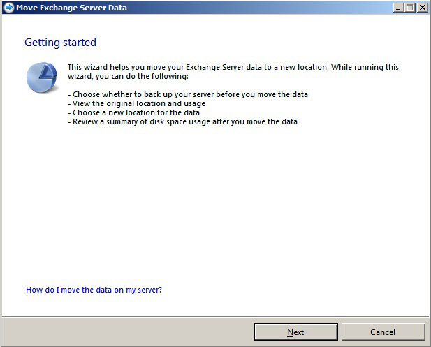This screenshot has width=431, height=347.
Task: Maximize the wizard window
Action: point(410,8)
